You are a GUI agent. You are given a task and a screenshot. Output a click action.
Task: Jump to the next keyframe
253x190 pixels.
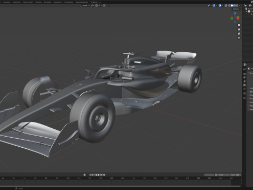101,175
